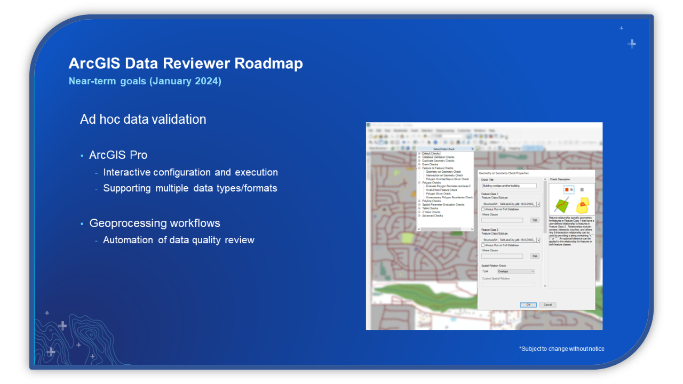
Task: Click Automation of data quality review text
Action: 179,240
